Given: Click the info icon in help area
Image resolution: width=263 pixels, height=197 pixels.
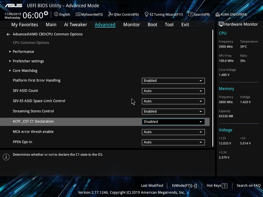Looking at the screenshot, I should coord(6,157).
